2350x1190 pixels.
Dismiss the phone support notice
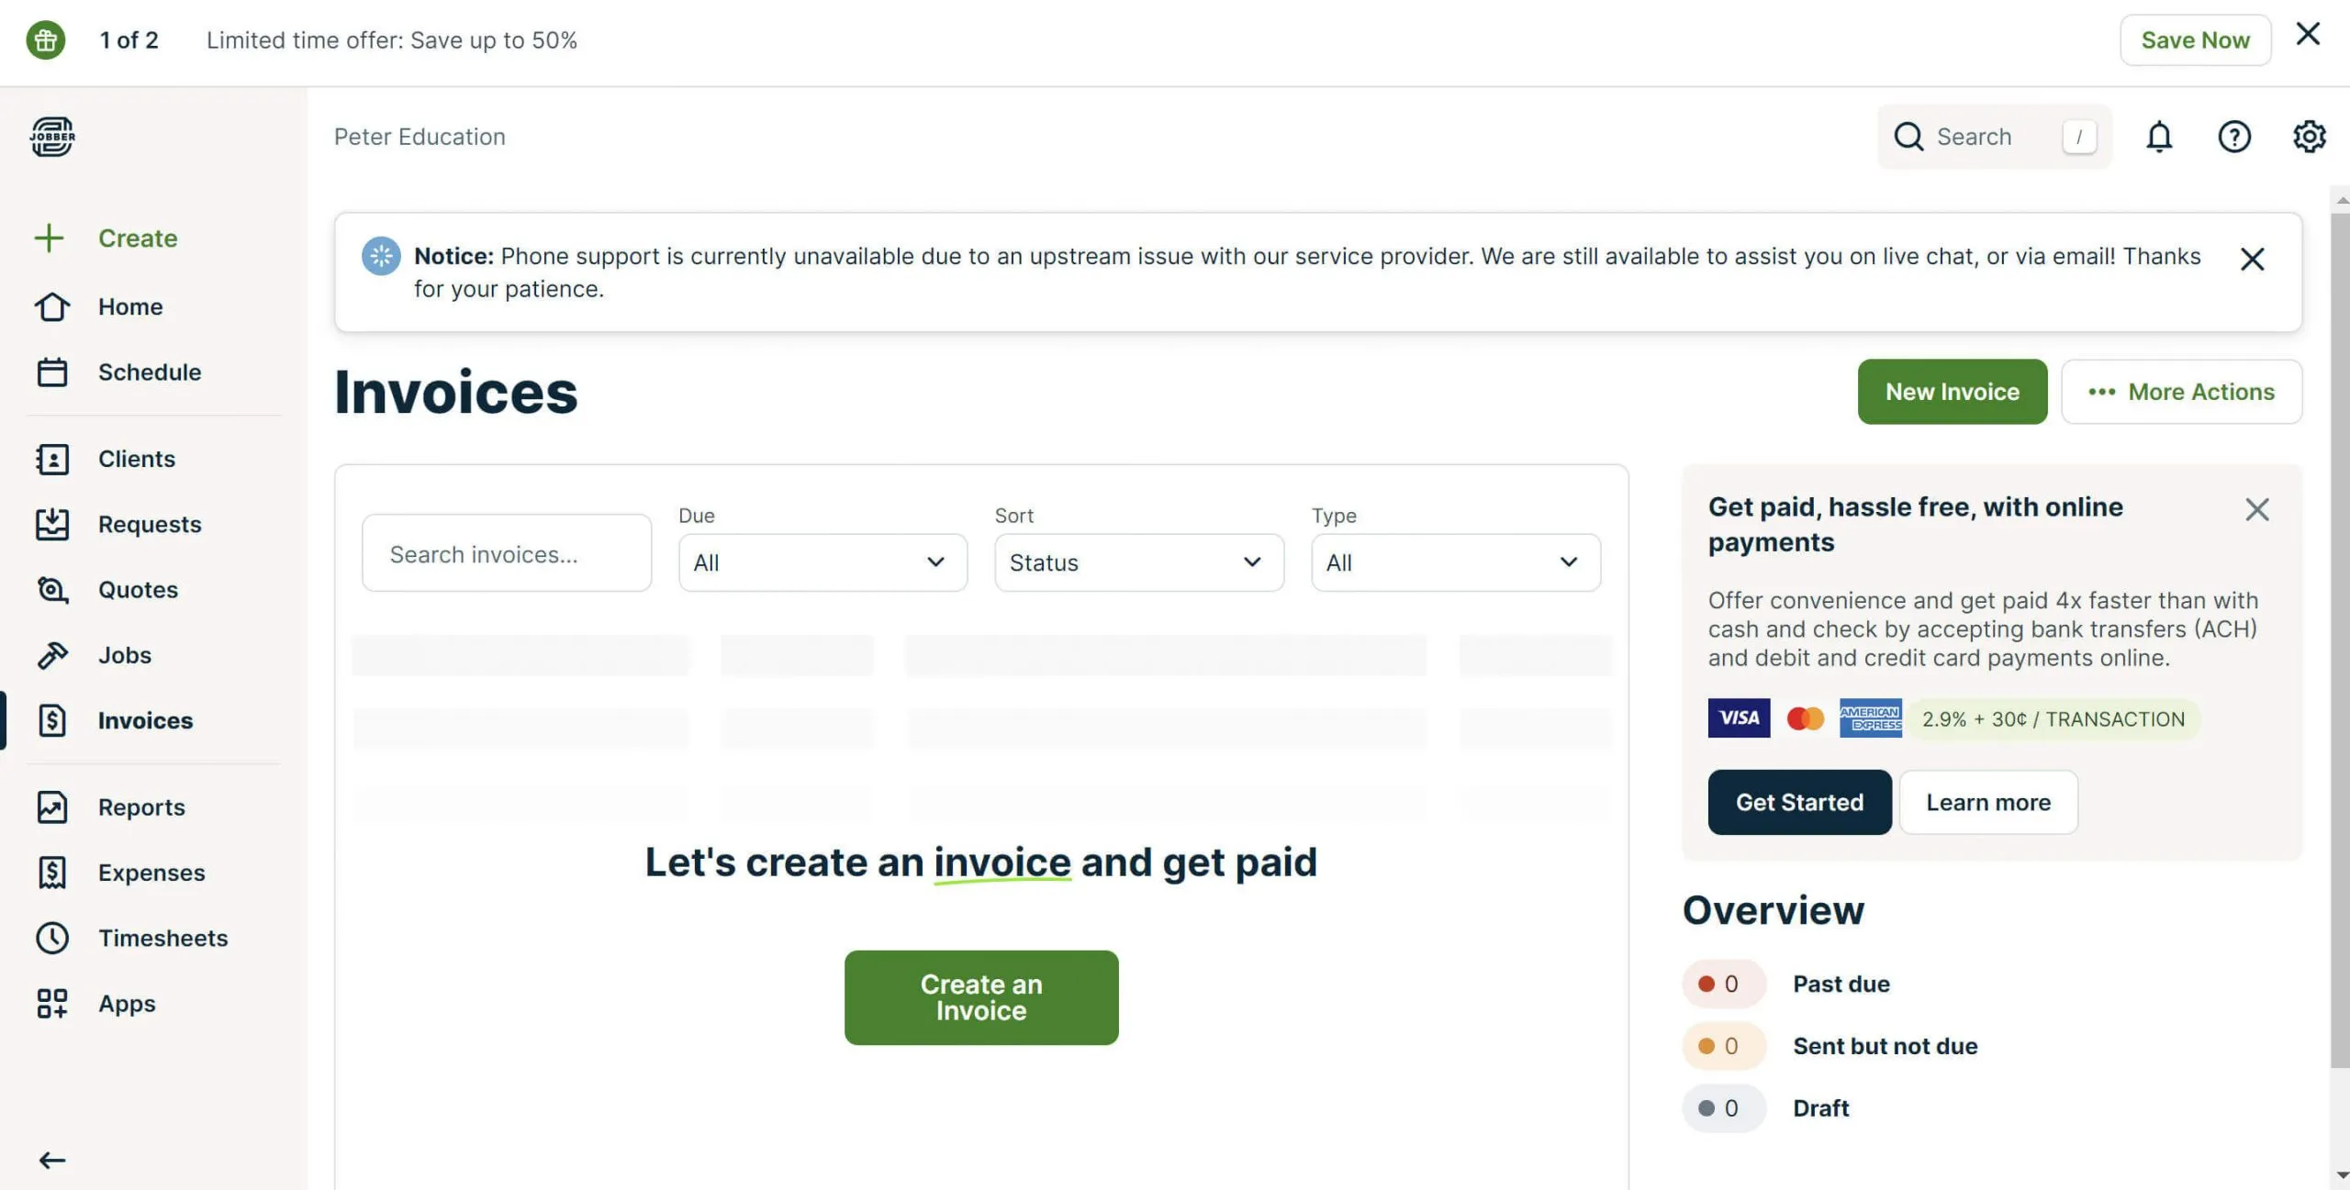point(2253,258)
